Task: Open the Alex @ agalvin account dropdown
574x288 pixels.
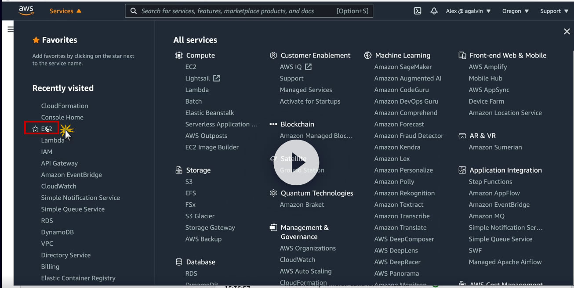Action: (468, 11)
